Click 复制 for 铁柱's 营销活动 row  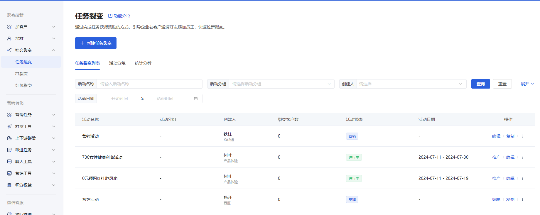point(510,136)
